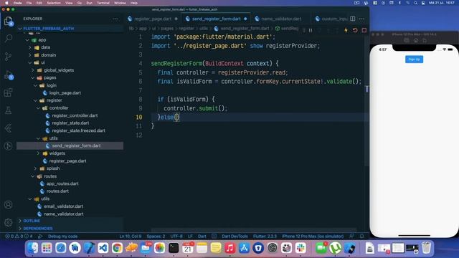
Task: Click the Flutter: 2.2.3 status bar entry
Action: (265, 236)
